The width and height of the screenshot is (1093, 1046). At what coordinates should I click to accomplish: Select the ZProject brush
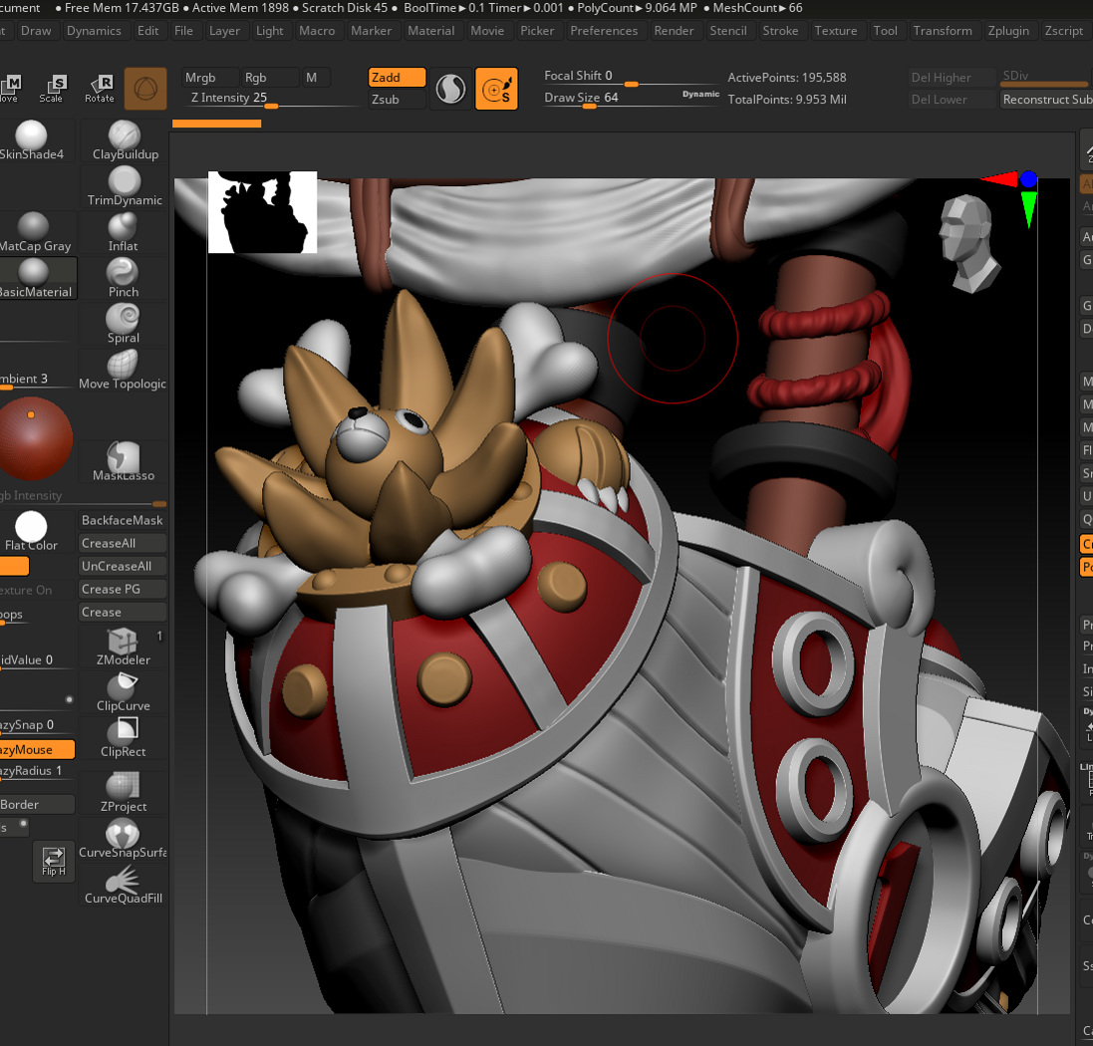pyautogui.click(x=124, y=793)
